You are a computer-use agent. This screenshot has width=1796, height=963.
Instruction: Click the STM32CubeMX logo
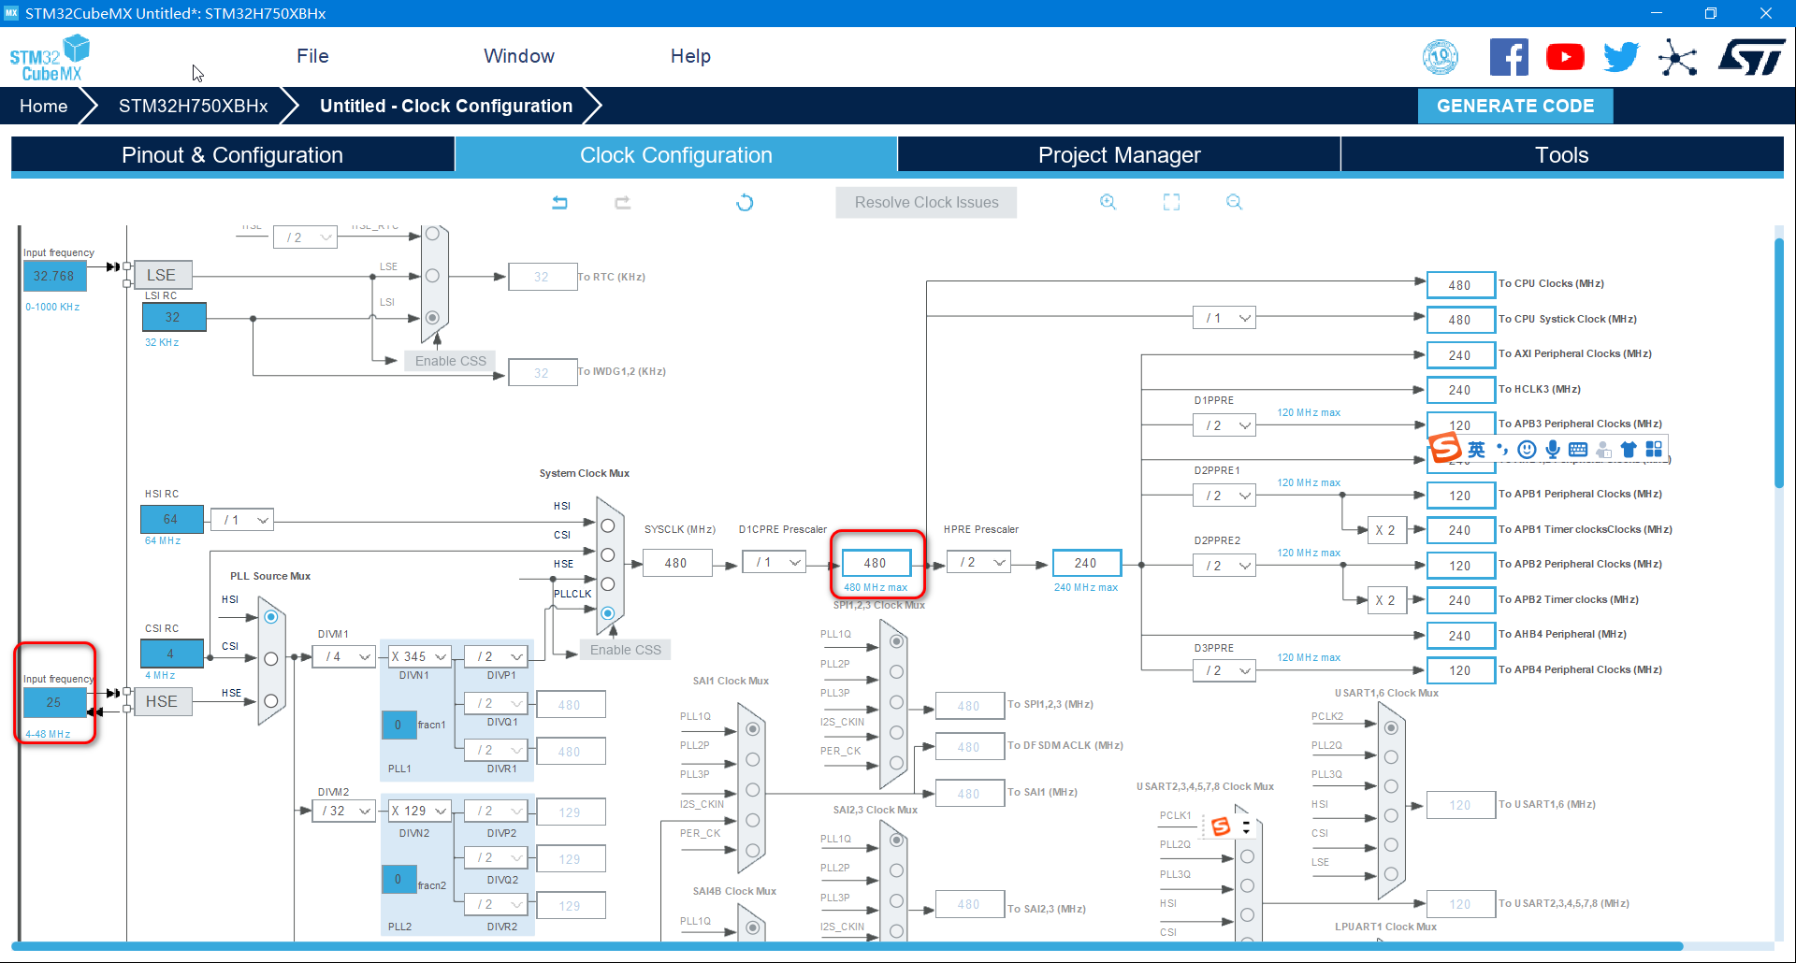(50, 58)
